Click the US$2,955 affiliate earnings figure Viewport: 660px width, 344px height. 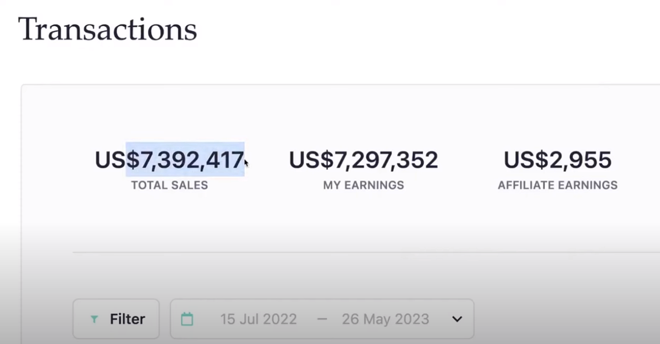557,160
